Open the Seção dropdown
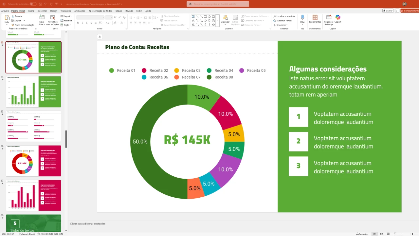 pos(66,25)
